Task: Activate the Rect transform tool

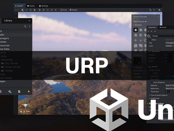Action: click(x=52, y=10)
